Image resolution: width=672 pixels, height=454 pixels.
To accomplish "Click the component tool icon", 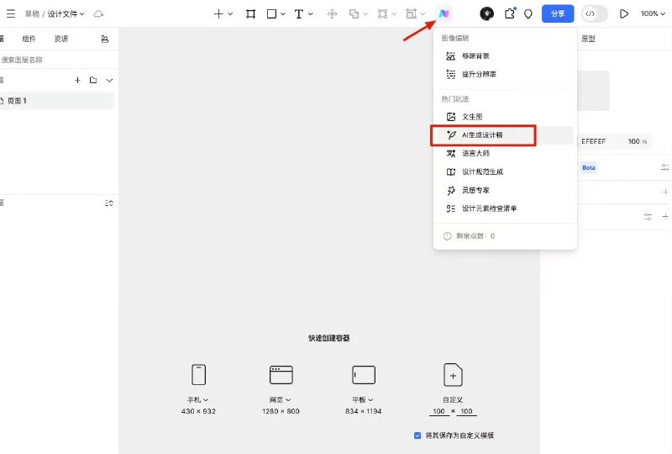I will pos(332,13).
